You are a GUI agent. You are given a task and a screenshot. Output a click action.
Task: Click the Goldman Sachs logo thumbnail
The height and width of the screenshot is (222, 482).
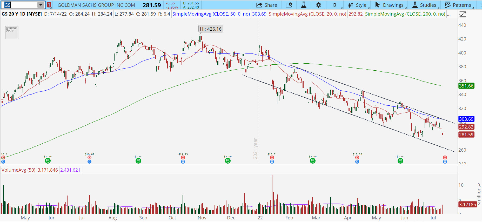coord(12,32)
